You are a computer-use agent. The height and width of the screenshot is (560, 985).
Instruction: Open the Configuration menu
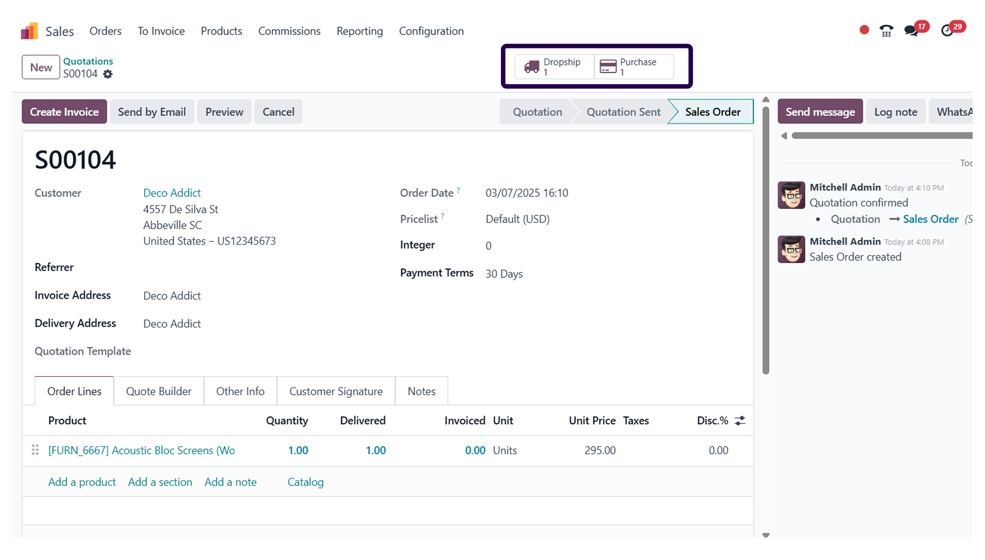[x=432, y=31]
